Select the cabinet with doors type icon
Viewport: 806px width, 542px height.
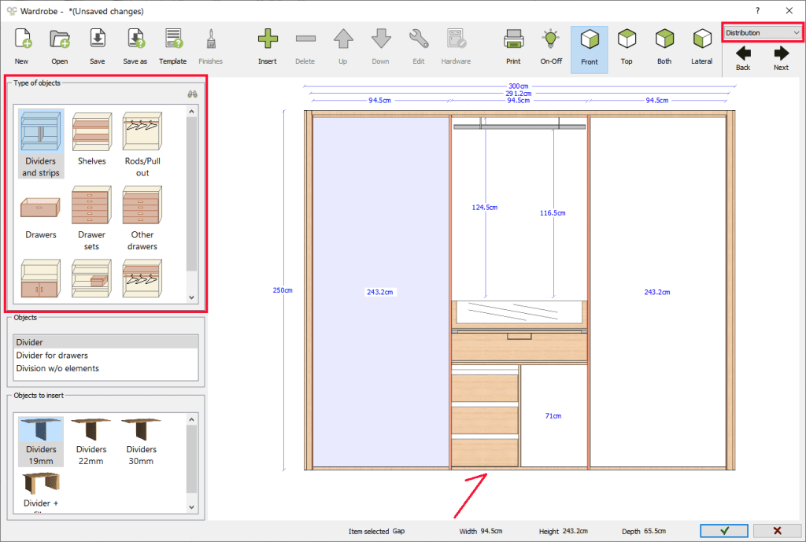[x=41, y=278]
